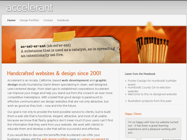Open Welcome to the re-designed website post
Image resolution: width=187 pixels, height=140 pixels.
pyautogui.click(x=152, y=94)
